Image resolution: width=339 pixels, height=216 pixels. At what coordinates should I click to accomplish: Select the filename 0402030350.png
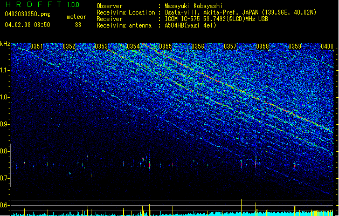tap(27, 14)
